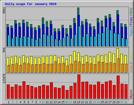The width and height of the screenshot is (134, 105).
Task: Select day 24 on the date axis
Action: [x=98, y=102]
